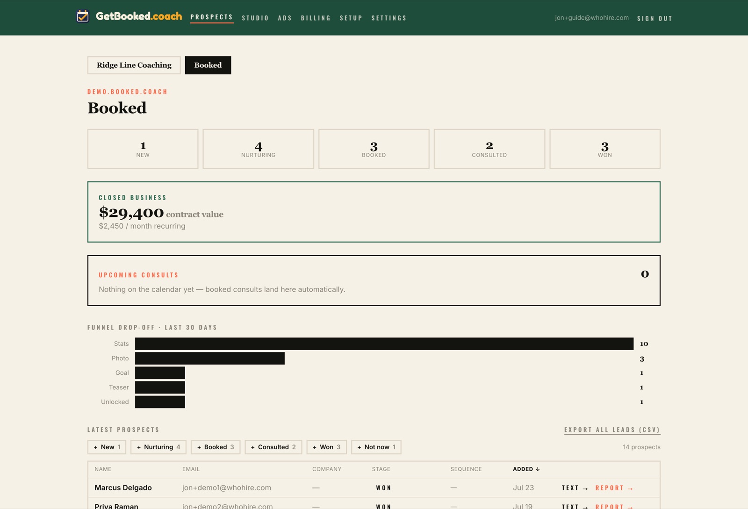Sort by the Company column header
This screenshot has width=748, height=509.
point(327,469)
